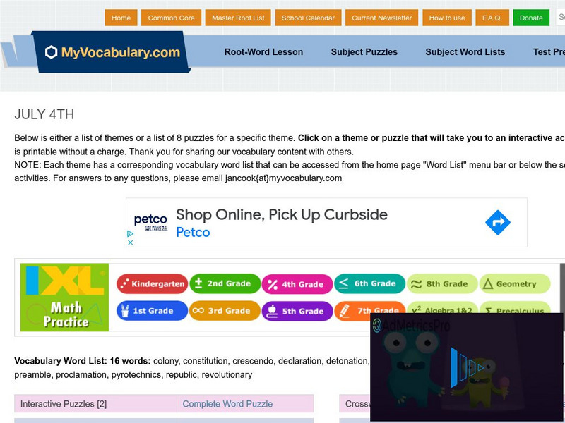Select the 6th Grade math pill
The width and height of the screenshot is (565, 423).
pyautogui.click(x=369, y=283)
